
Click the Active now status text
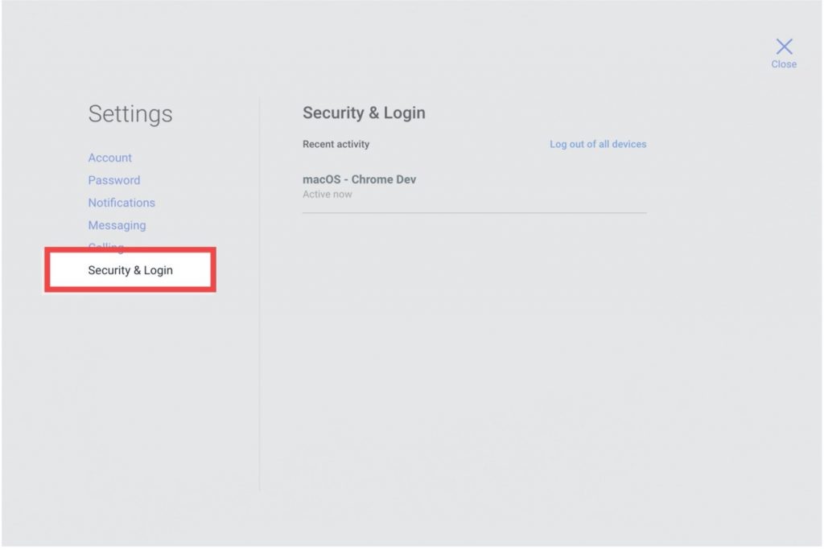[x=328, y=195]
